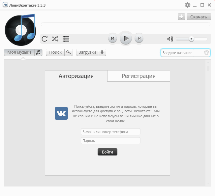Open the Загрузки tab
Image resolution: width=215 pixels, height=196 pixels.
[87, 52]
